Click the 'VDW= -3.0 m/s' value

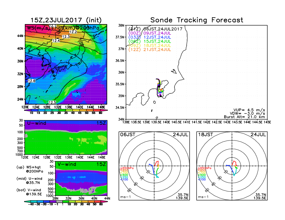(x=247, y=114)
